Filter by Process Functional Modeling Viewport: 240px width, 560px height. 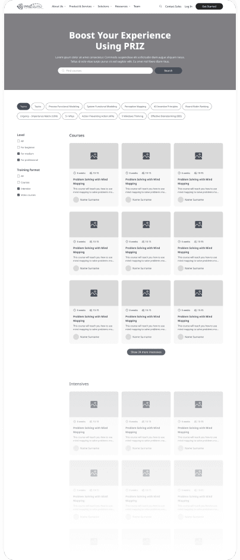[64, 107]
